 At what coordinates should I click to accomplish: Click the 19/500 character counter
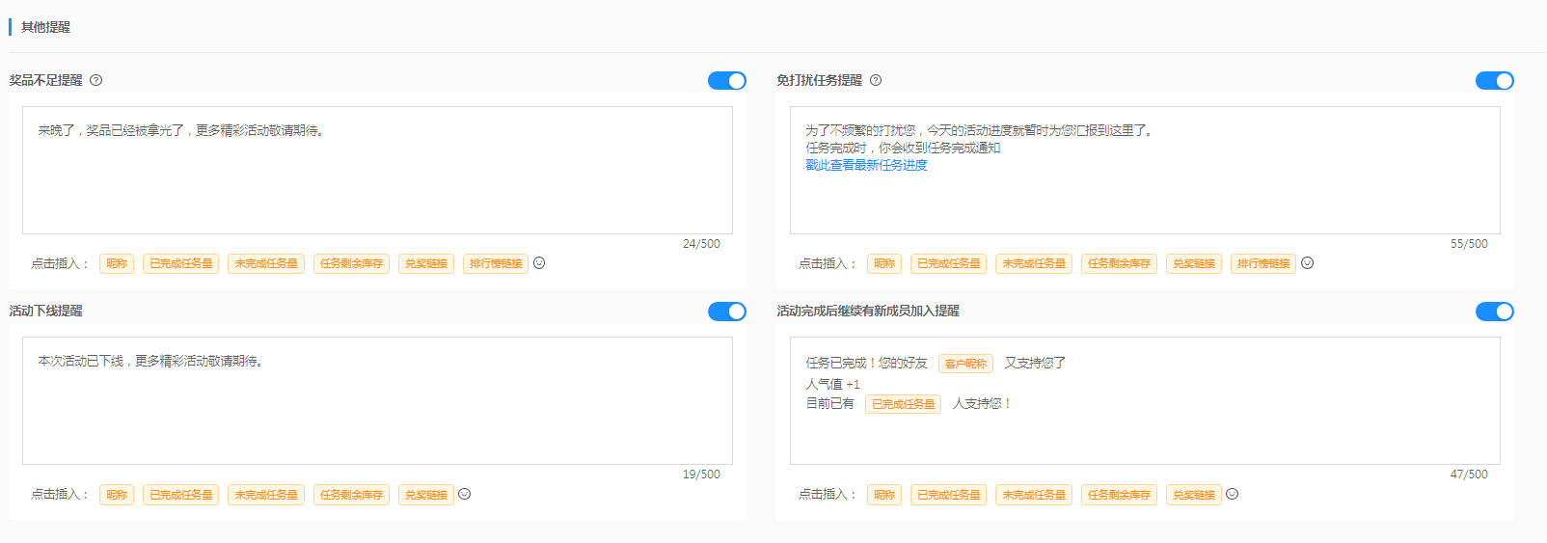coord(701,475)
